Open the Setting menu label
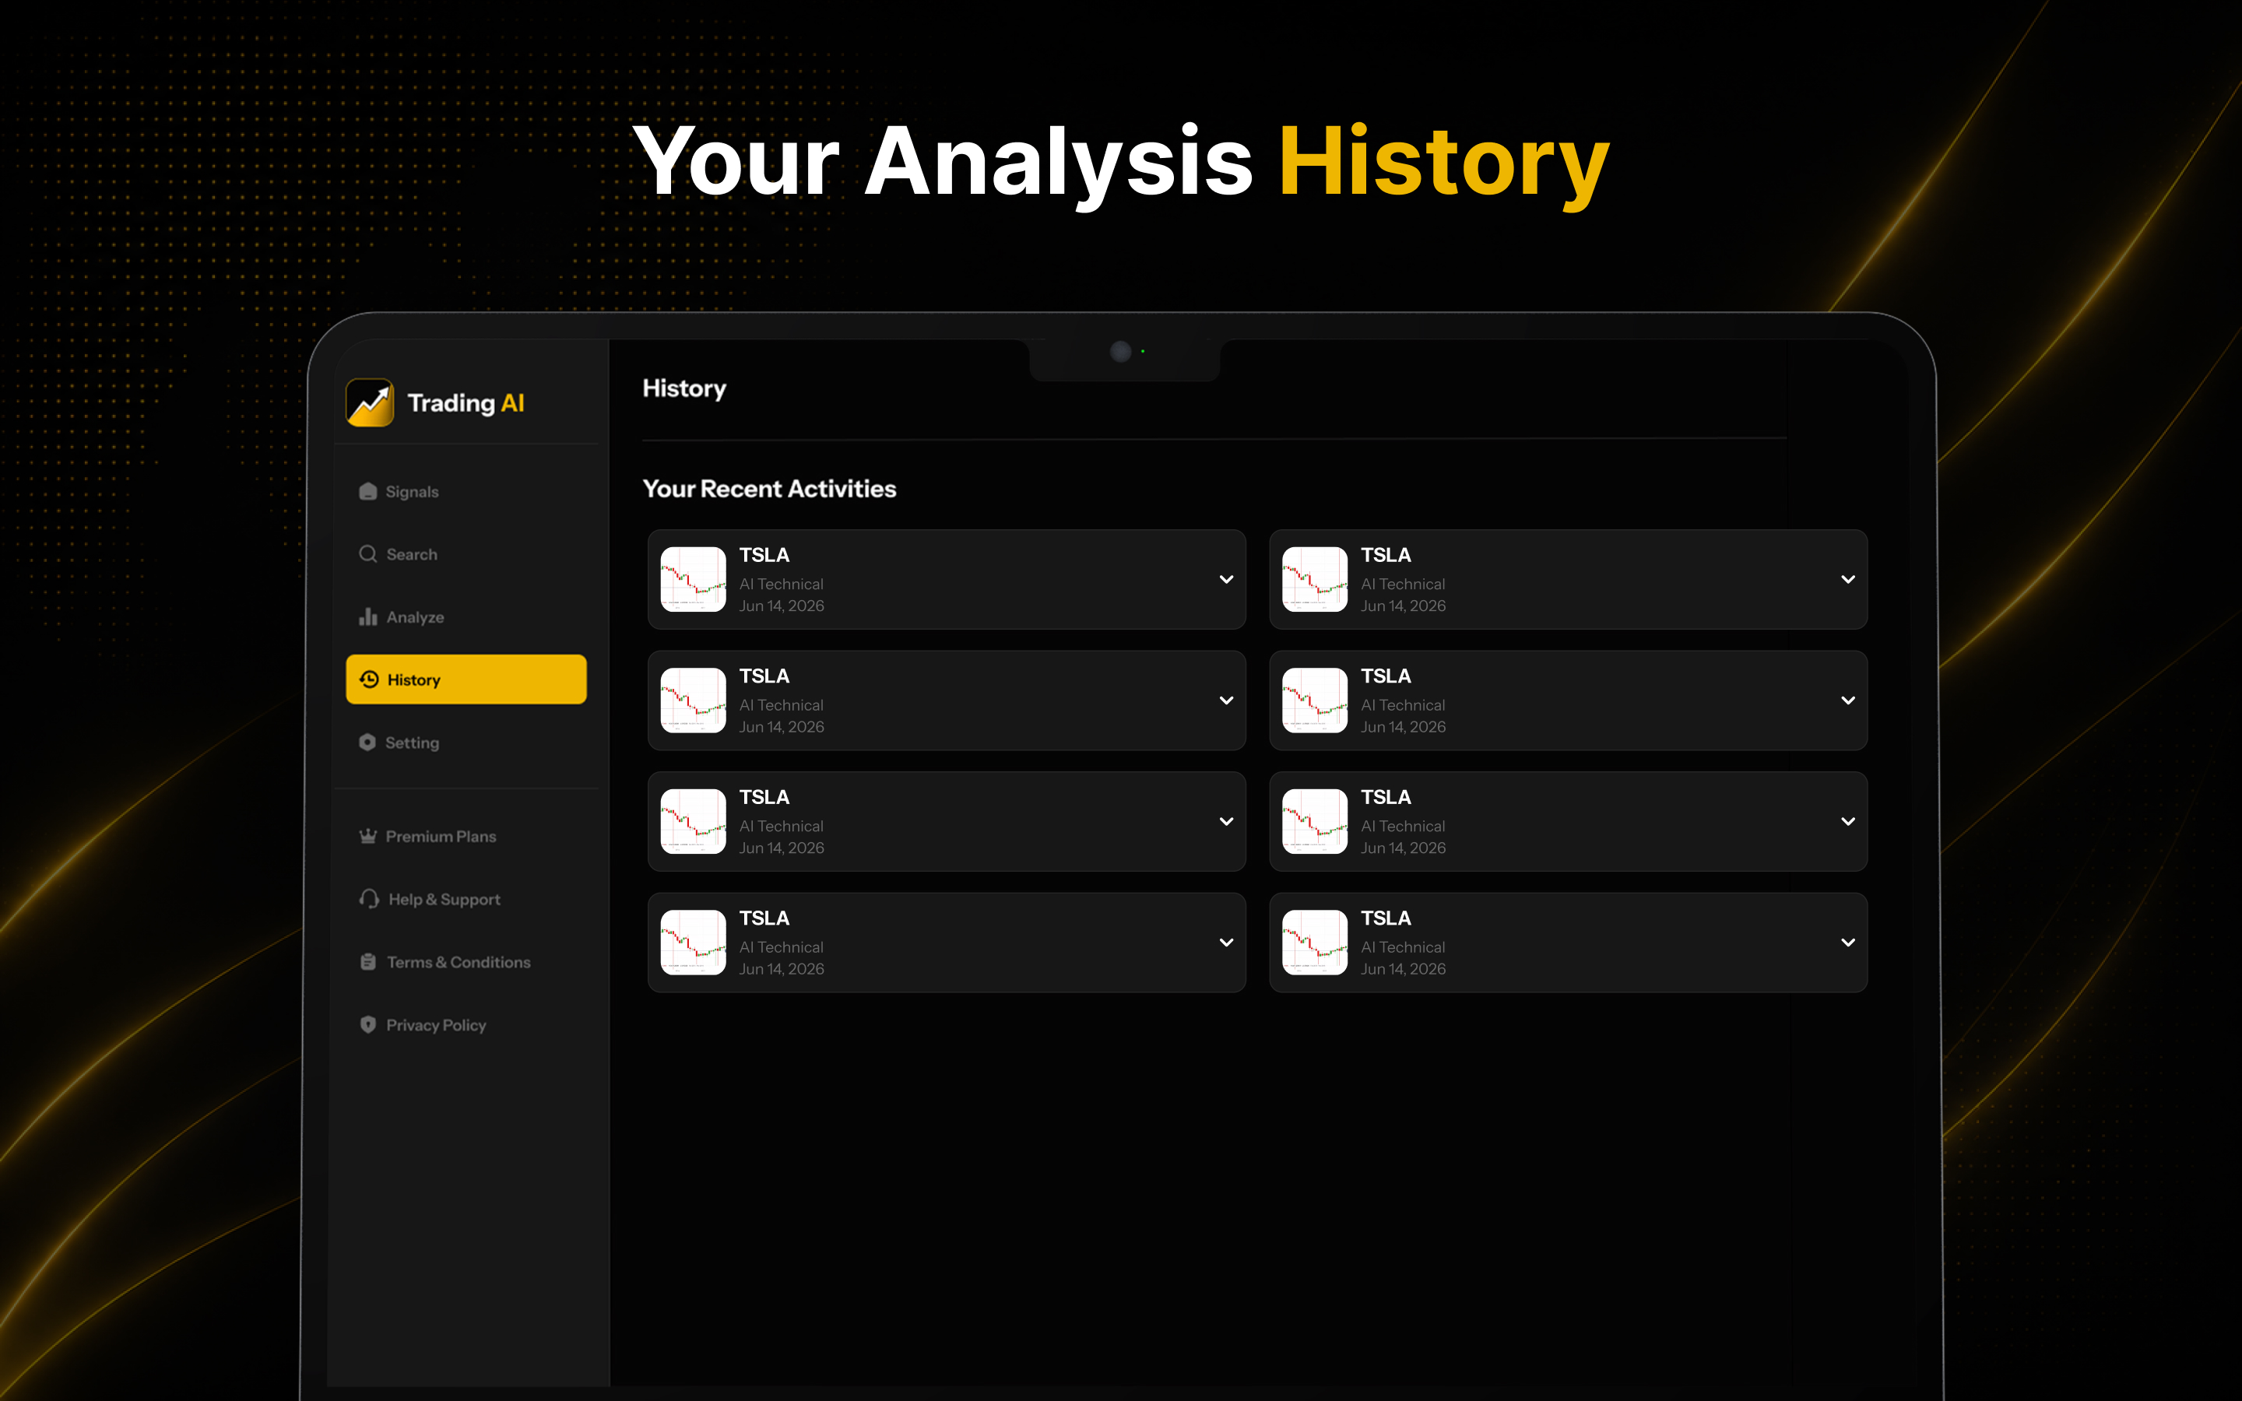2242x1401 pixels. click(x=413, y=743)
